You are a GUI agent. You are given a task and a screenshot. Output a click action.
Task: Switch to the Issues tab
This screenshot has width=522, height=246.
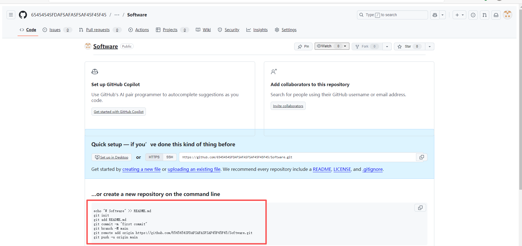coord(57,30)
